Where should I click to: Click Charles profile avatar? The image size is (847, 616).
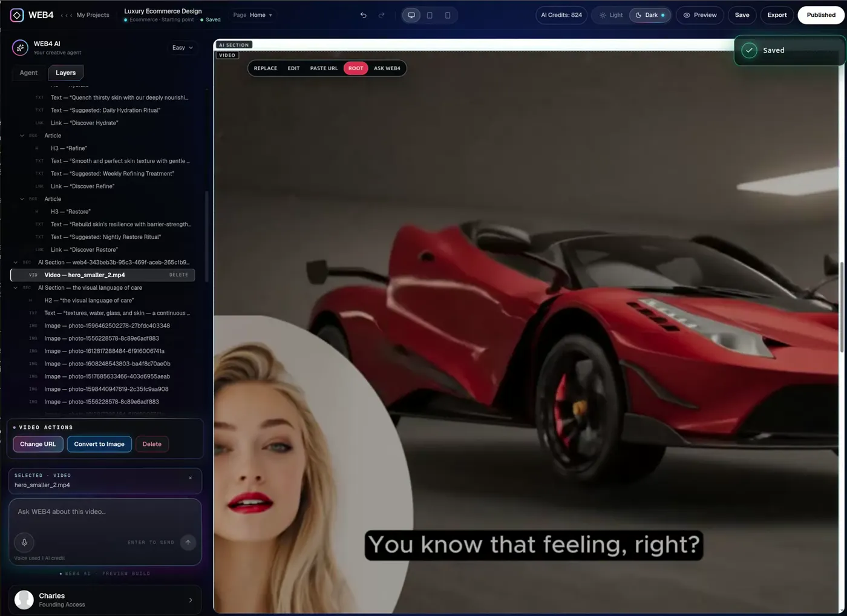24,600
